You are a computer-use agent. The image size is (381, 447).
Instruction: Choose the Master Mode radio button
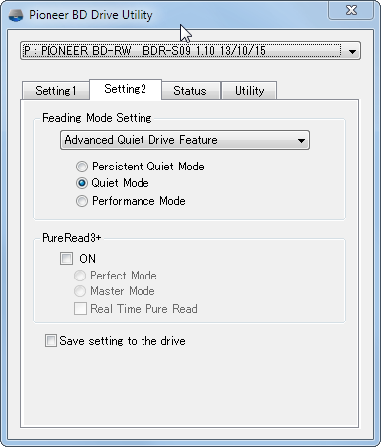point(80,291)
